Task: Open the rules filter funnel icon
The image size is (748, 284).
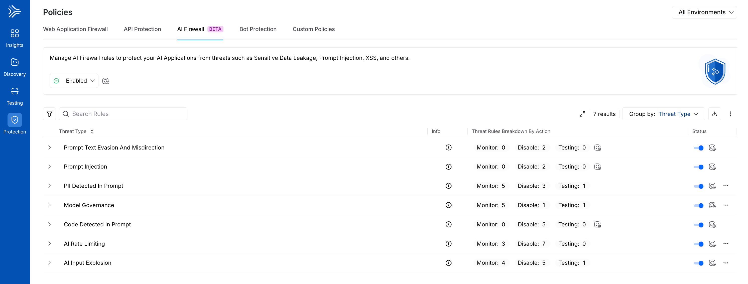Action: click(x=49, y=114)
